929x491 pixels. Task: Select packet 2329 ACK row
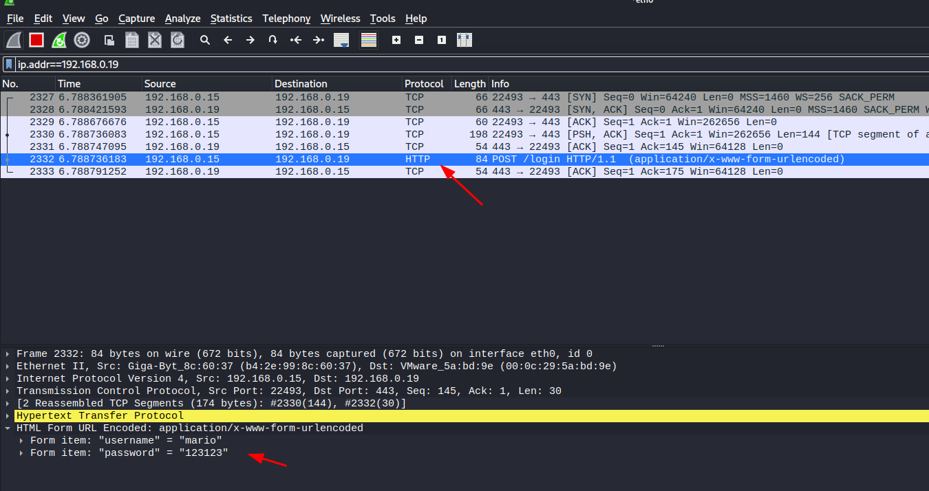click(464, 122)
